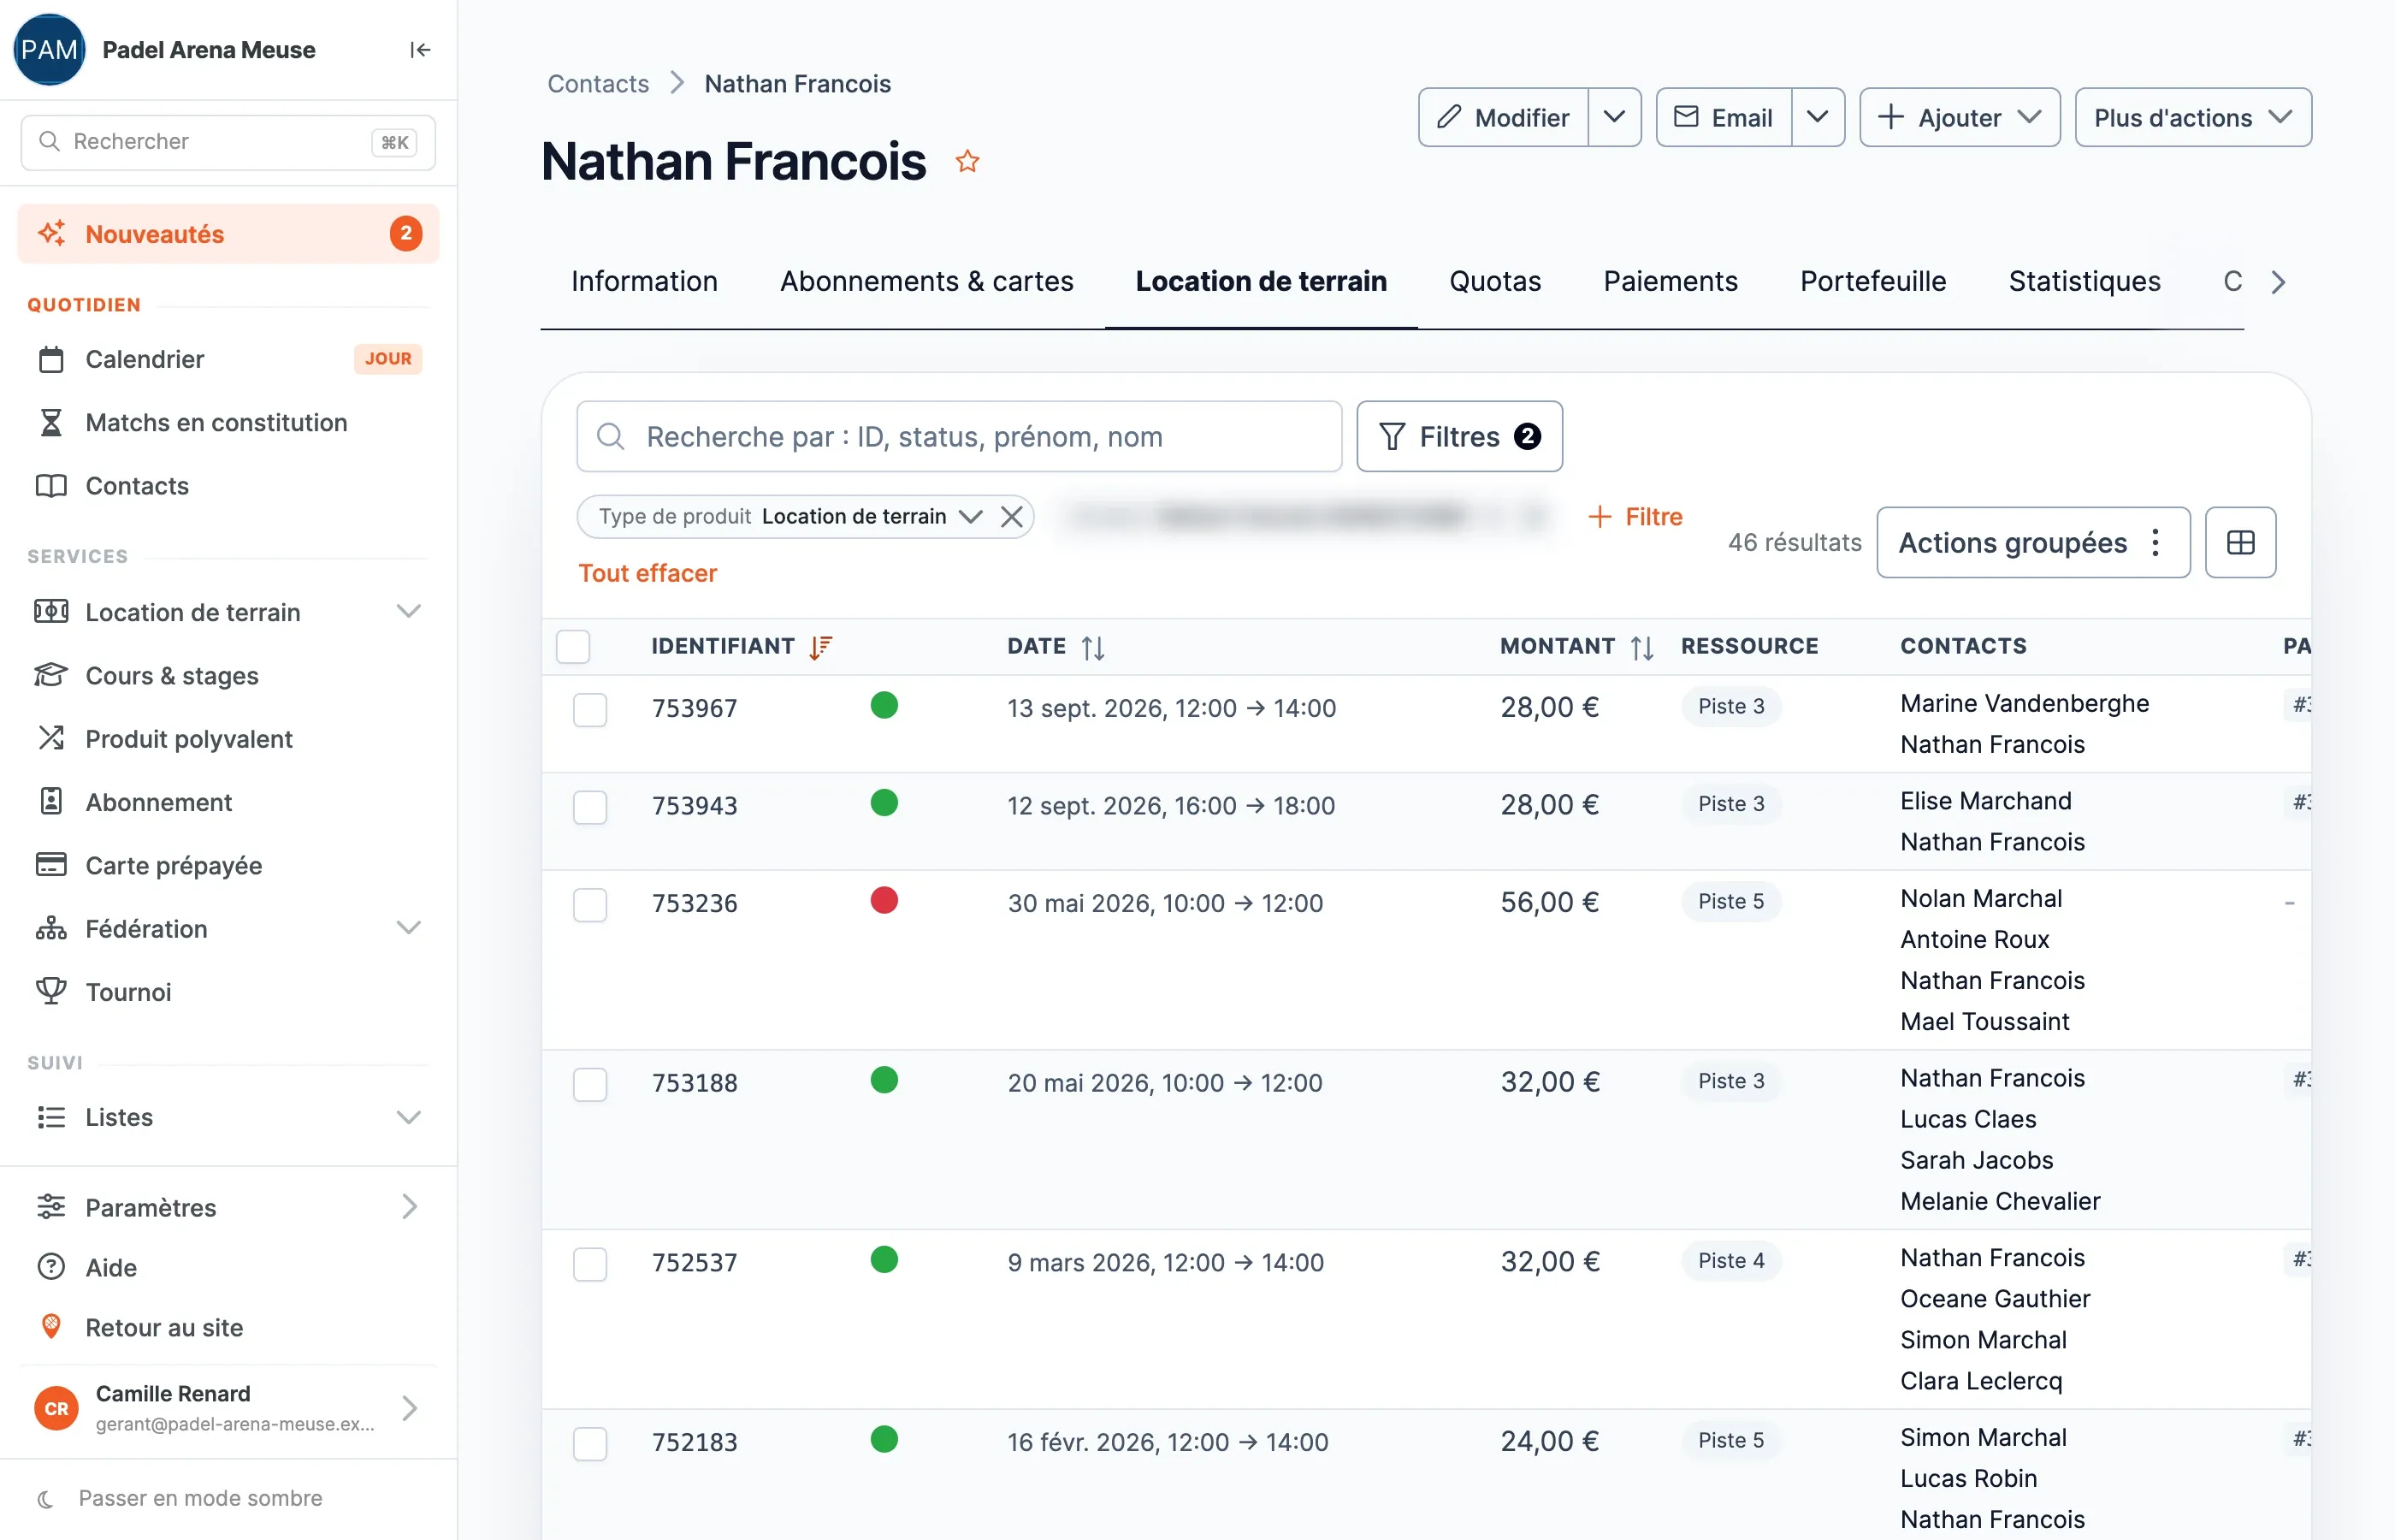Screen dimensions: 2395x1540
Task: Open Cours & stages section
Action: (x=229, y=675)
